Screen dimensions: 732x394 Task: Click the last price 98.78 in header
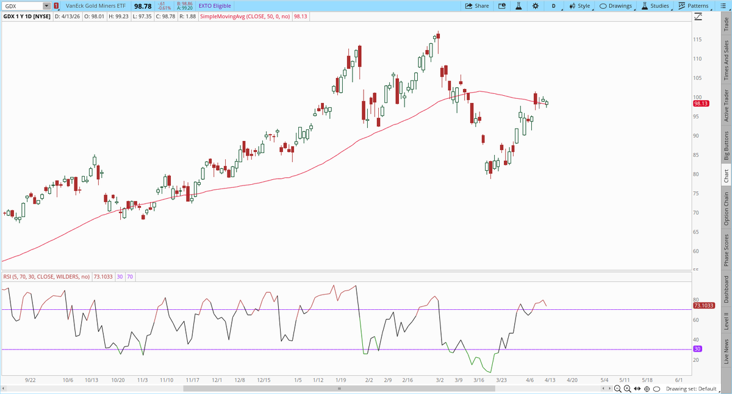click(x=142, y=5)
